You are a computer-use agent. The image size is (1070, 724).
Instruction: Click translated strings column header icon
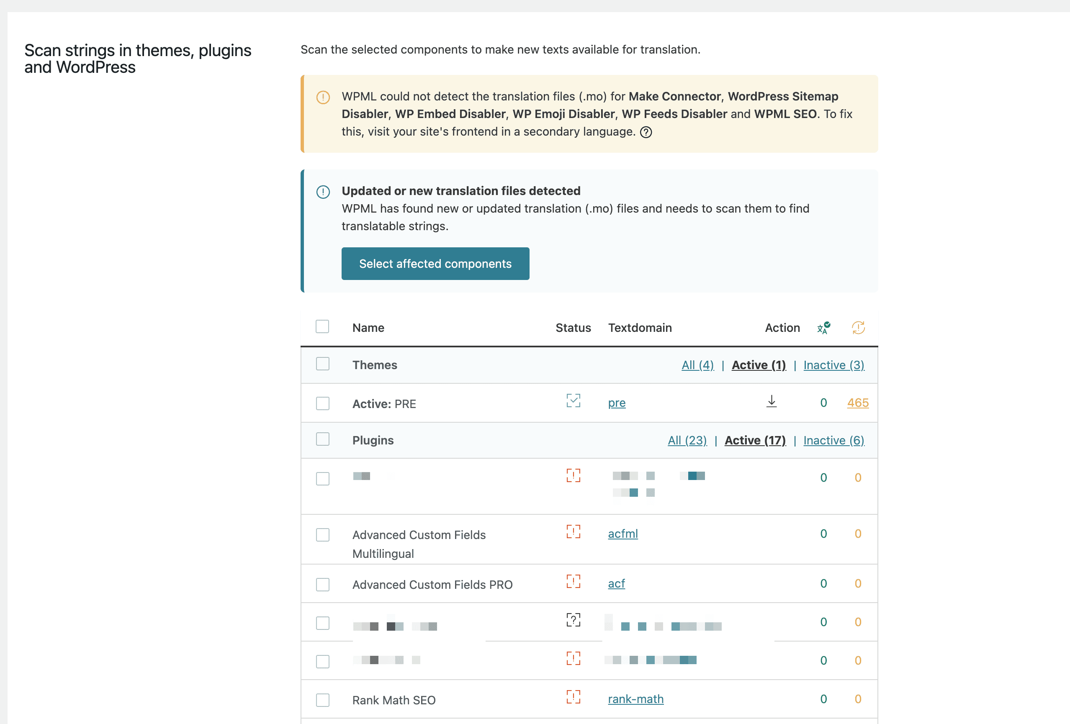(823, 328)
